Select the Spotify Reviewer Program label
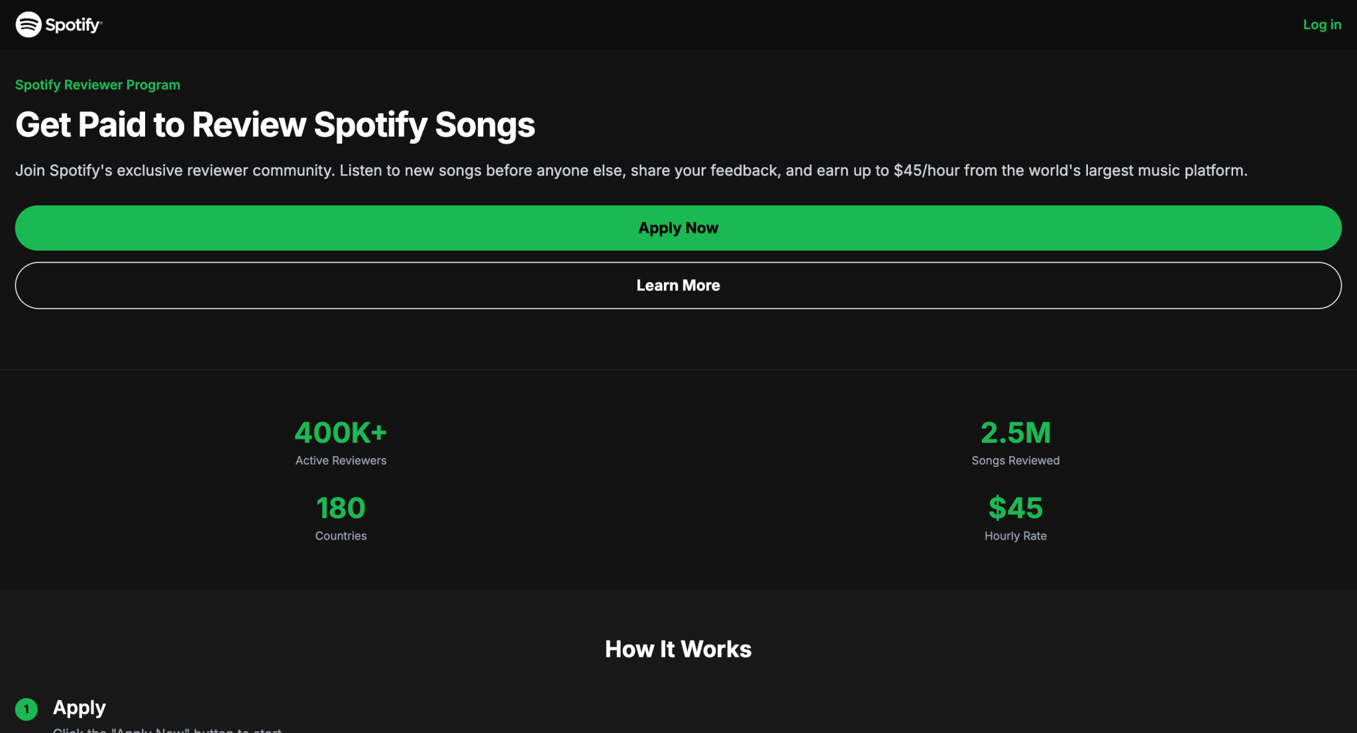The width and height of the screenshot is (1357, 733). point(97,85)
